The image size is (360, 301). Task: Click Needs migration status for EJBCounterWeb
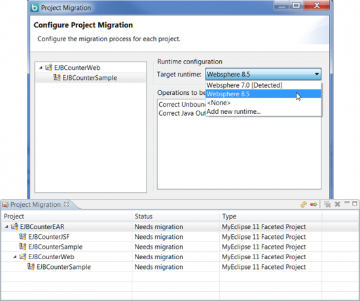point(158,257)
